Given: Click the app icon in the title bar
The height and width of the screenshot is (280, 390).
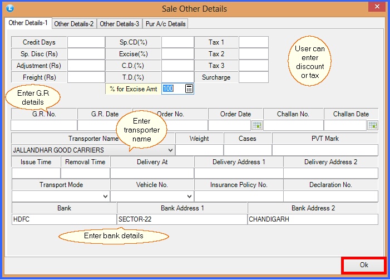Looking at the screenshot, I should [9, 8].
